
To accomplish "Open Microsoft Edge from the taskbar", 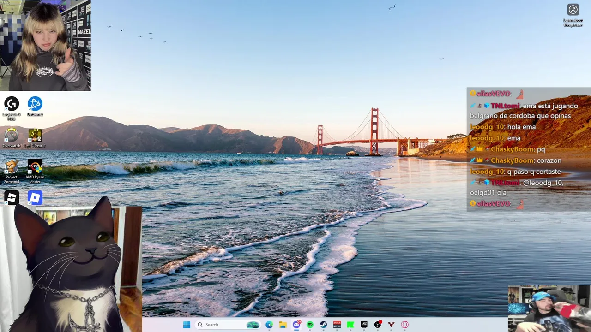I will point(269,325).
